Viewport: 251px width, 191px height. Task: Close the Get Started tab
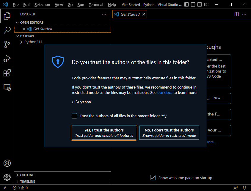coord(144,14)
